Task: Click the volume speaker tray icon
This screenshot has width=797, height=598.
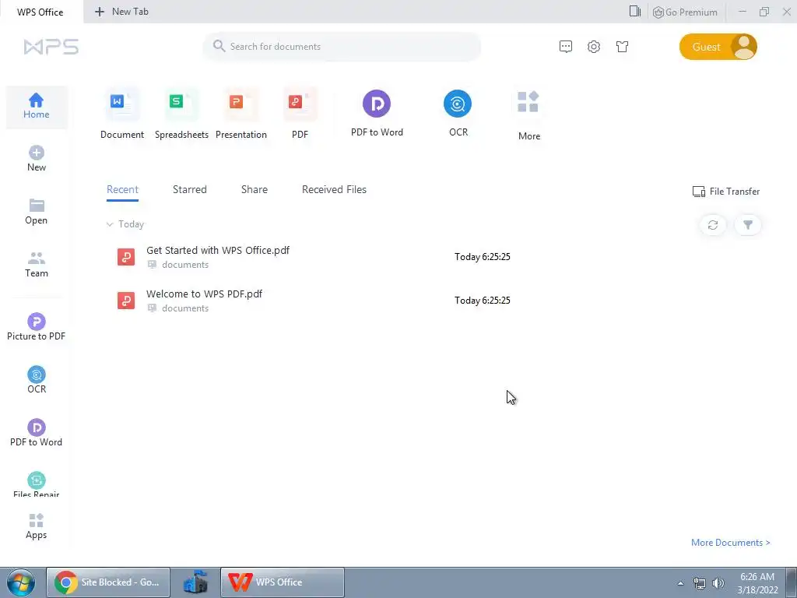Action: point(718,583)
